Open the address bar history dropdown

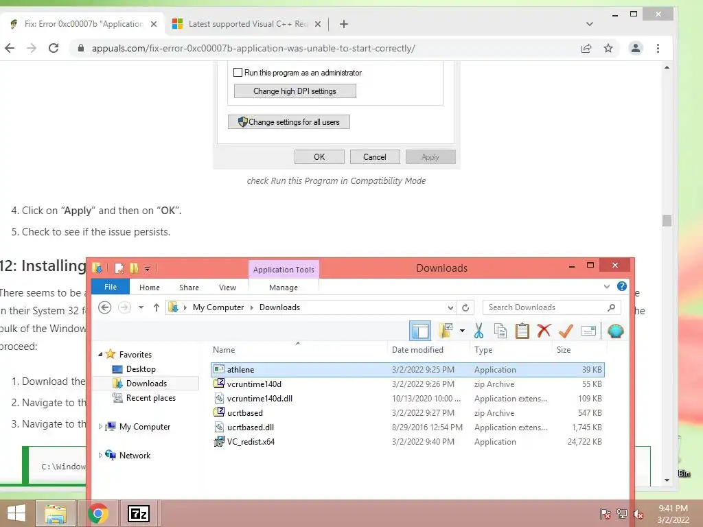click(450, 307)
